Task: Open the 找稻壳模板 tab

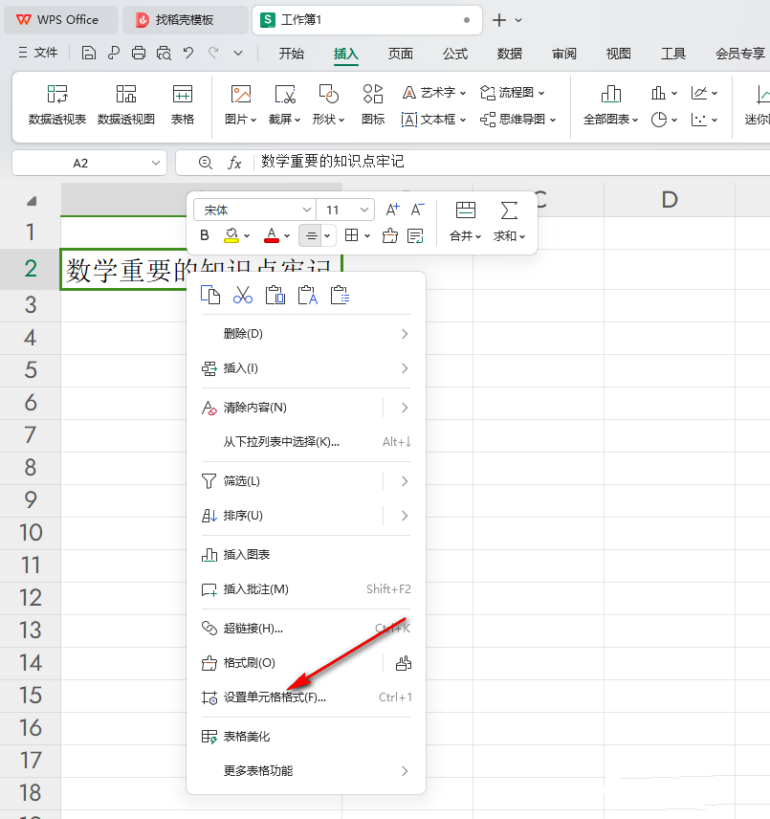Action: pyautogui.click(x=185, y=20)
